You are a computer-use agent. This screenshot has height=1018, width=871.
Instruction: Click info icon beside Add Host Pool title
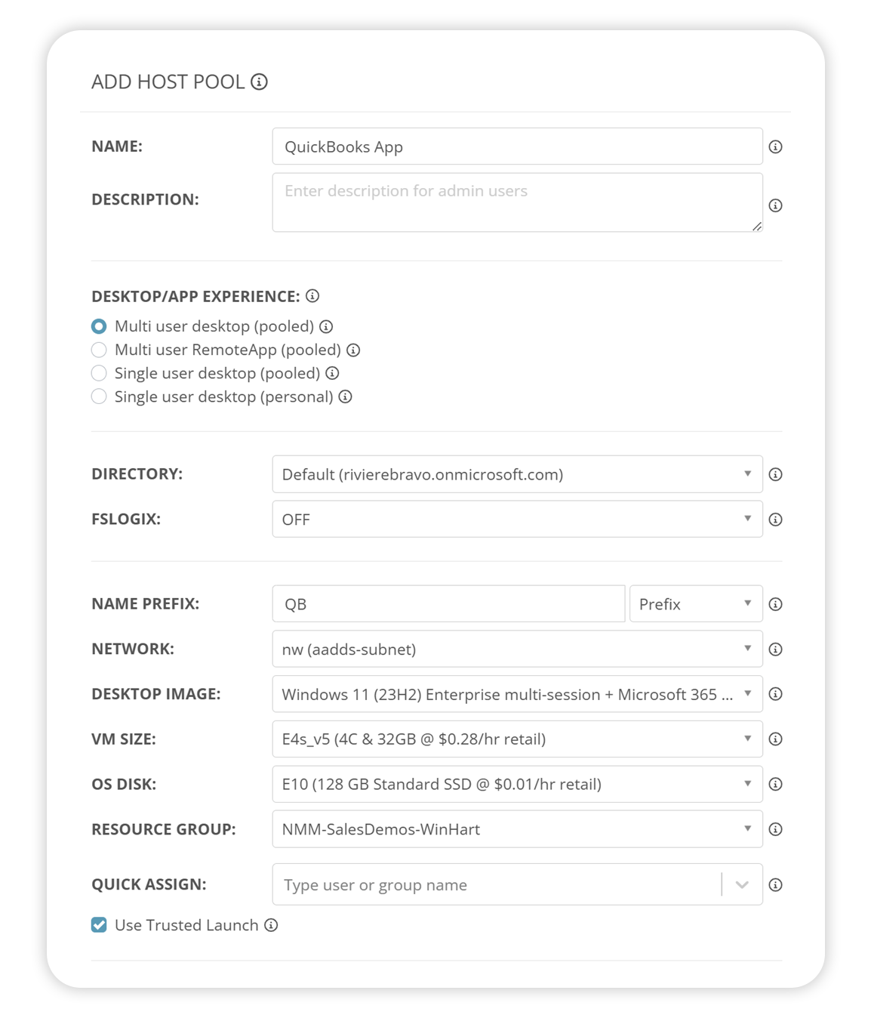(x=259, y=82)
